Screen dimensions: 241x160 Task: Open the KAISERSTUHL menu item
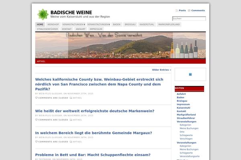coord(147,24)
